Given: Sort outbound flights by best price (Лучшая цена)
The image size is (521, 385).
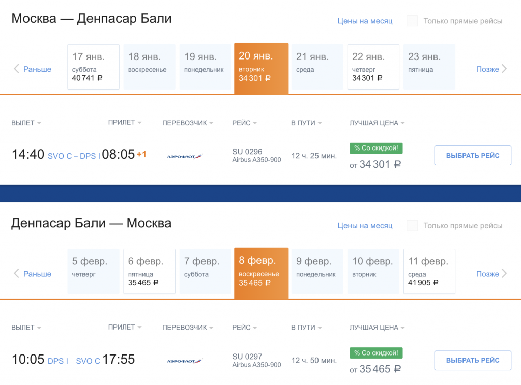Looking at the screenshot, I should pyautogui.click(x=377, y=123).
